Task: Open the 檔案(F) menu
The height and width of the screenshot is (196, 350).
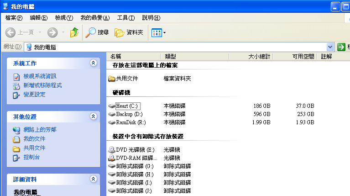Action: click(14, 18)
